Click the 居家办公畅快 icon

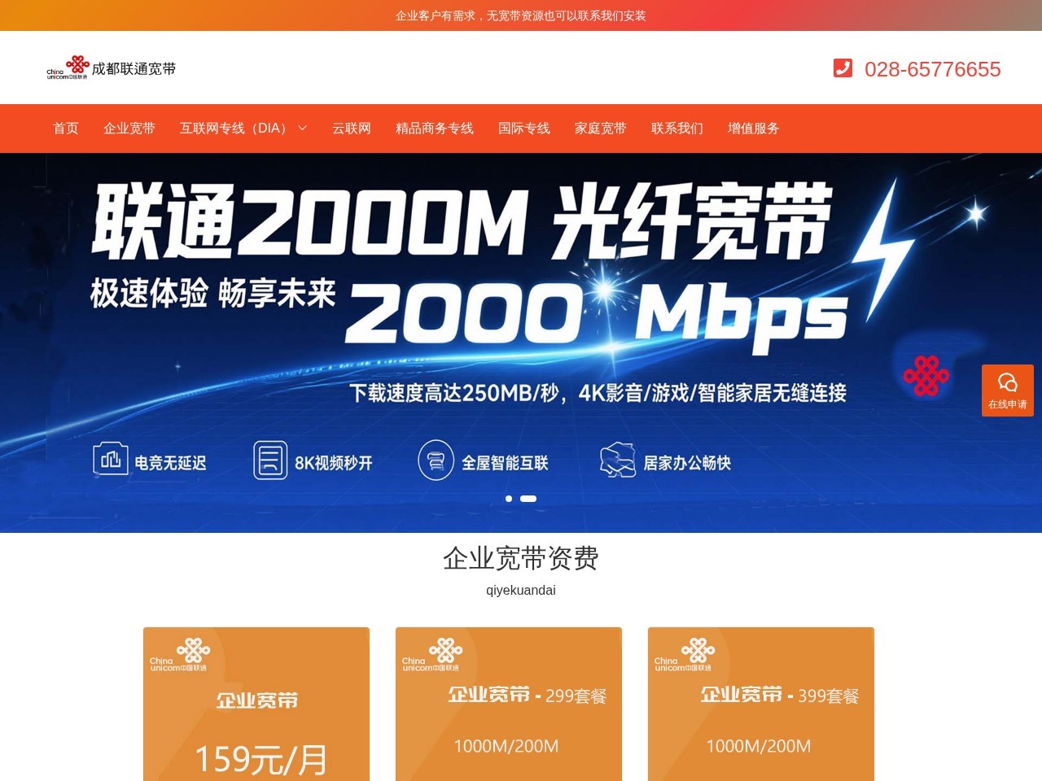[x=619, y=459]
